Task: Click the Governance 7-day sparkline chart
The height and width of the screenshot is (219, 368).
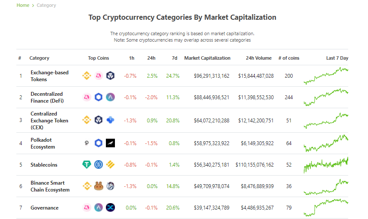Action: point(326,207)
